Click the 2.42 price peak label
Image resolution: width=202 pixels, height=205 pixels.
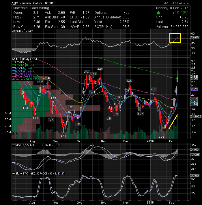48,78
